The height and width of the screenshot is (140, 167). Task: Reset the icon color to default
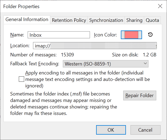point(150,35)
